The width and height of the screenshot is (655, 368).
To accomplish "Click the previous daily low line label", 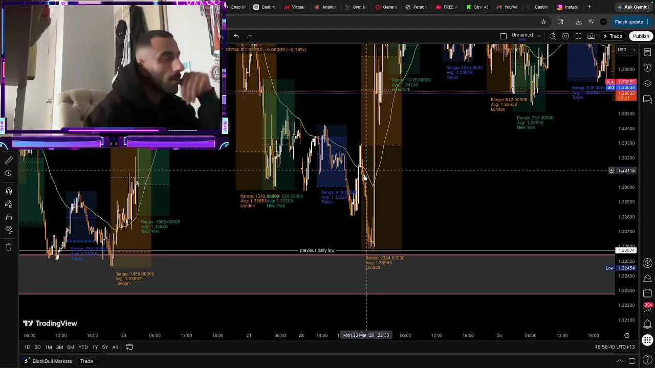I will coord(317,250).
